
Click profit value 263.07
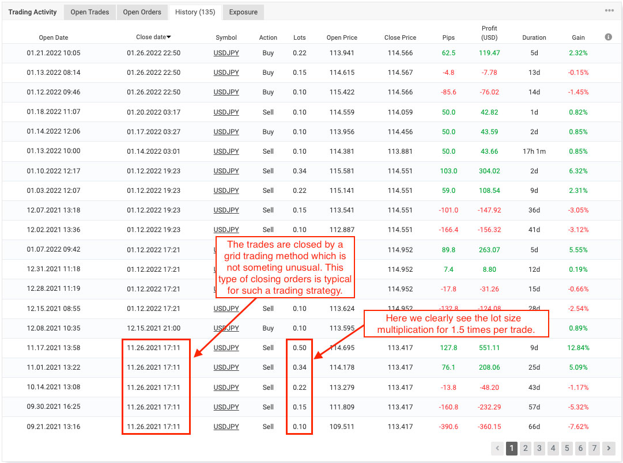point(489,250)
